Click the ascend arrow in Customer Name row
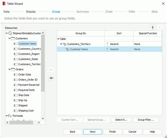The width and height of the screenshot is (167, 138). click(x=107, y=49)
